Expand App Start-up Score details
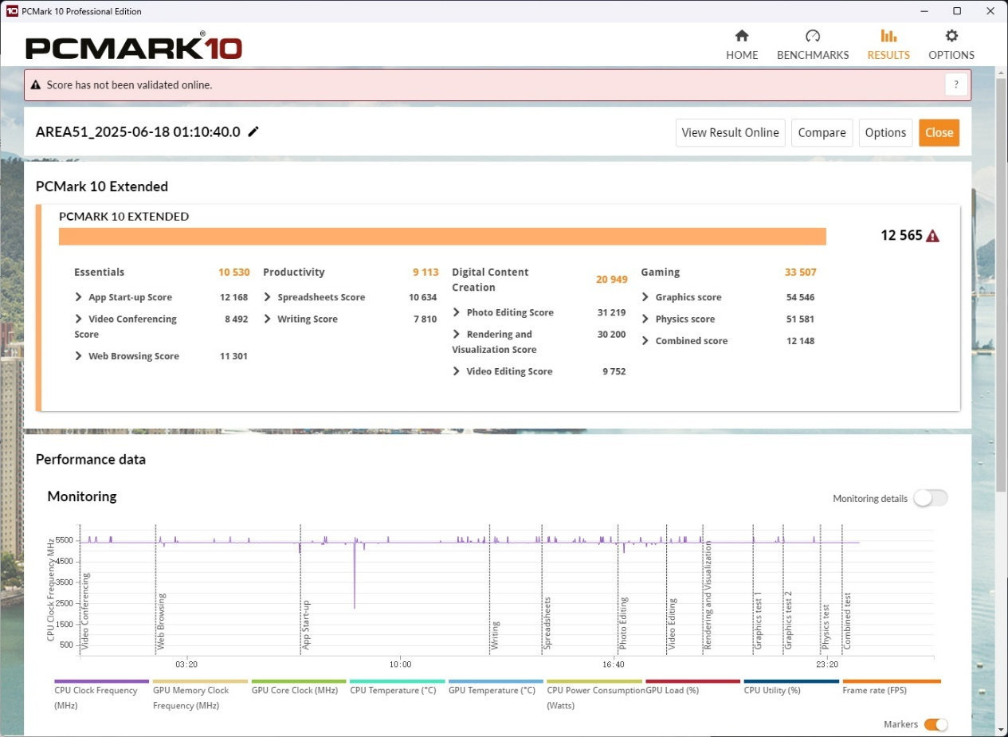1008x737 pixels. pyautogui.click(x=78, y=297)
